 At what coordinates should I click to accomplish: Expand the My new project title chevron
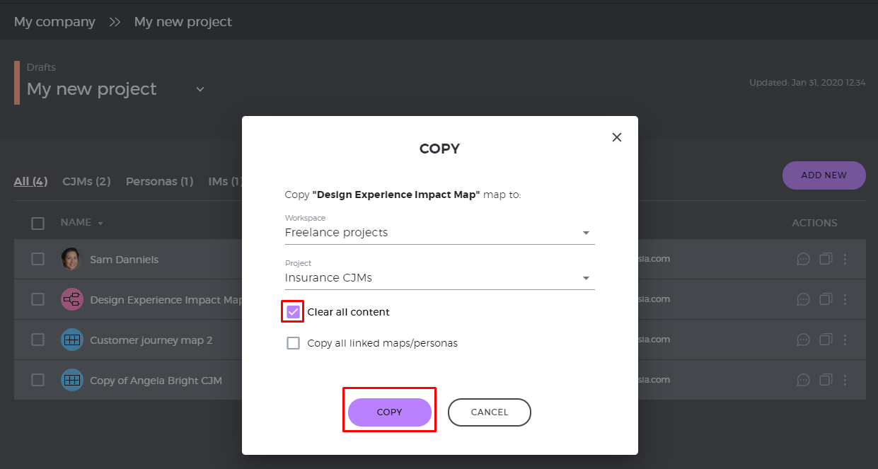(200, 89)
